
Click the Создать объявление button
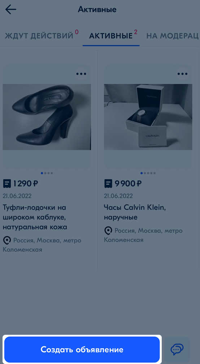(82, 349)
